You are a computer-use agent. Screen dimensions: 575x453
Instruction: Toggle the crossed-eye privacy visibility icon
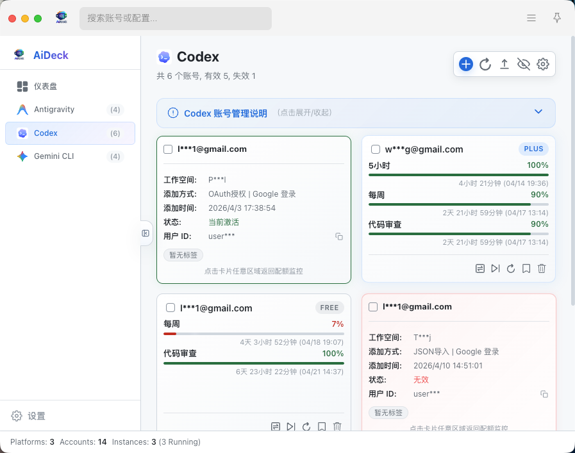(524, 64)
